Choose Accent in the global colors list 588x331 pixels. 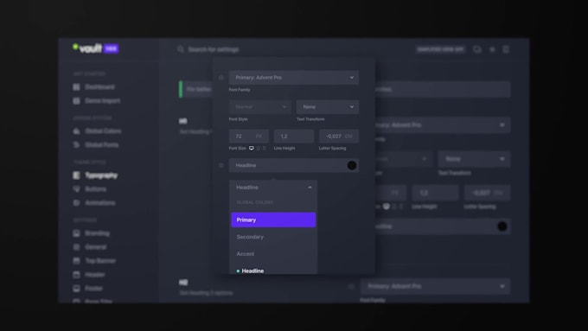point(273,254)
